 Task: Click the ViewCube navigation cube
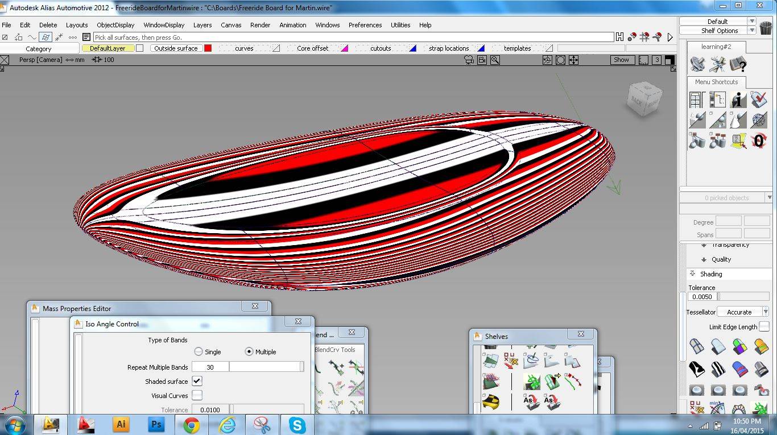pyautogui.click(x=644, y=99)
